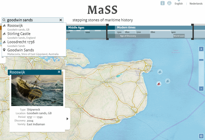Switch language to Nederlands
The height and width of the screenshot is (140, 205).
tap(196, 4)
